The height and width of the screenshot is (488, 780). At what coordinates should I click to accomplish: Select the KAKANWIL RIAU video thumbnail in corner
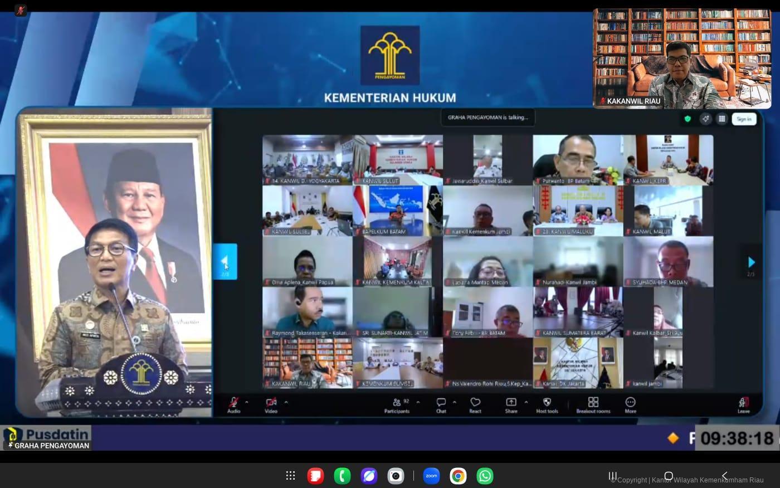pyautogui.click(x=682, y=58)
